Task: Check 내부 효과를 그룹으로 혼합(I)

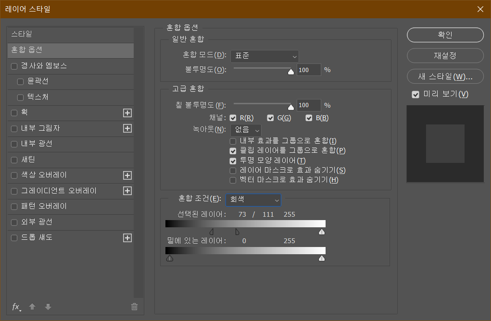Action: coord(233,141)
